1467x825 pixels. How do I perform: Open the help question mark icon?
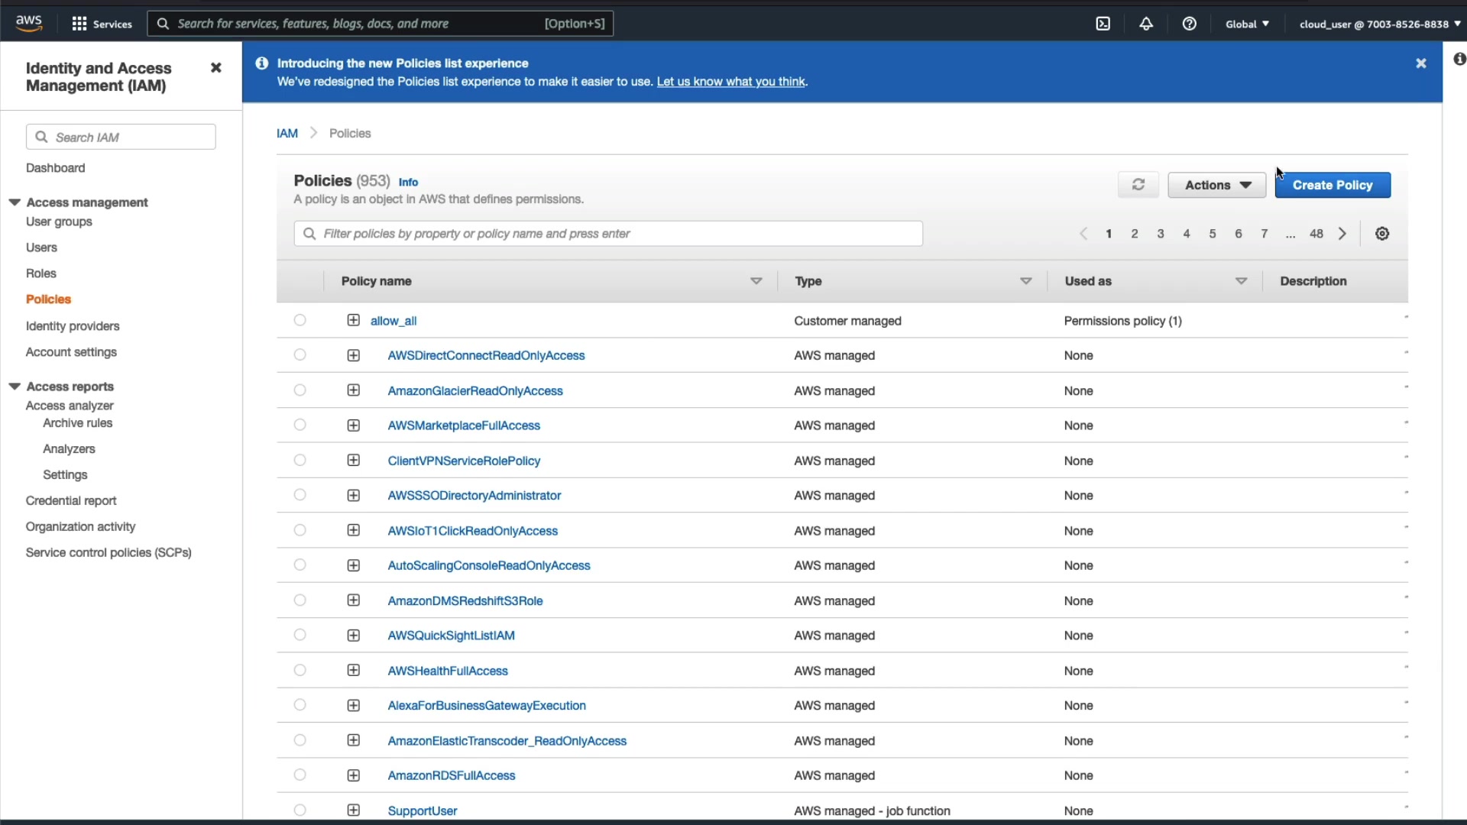point(1189,24)
